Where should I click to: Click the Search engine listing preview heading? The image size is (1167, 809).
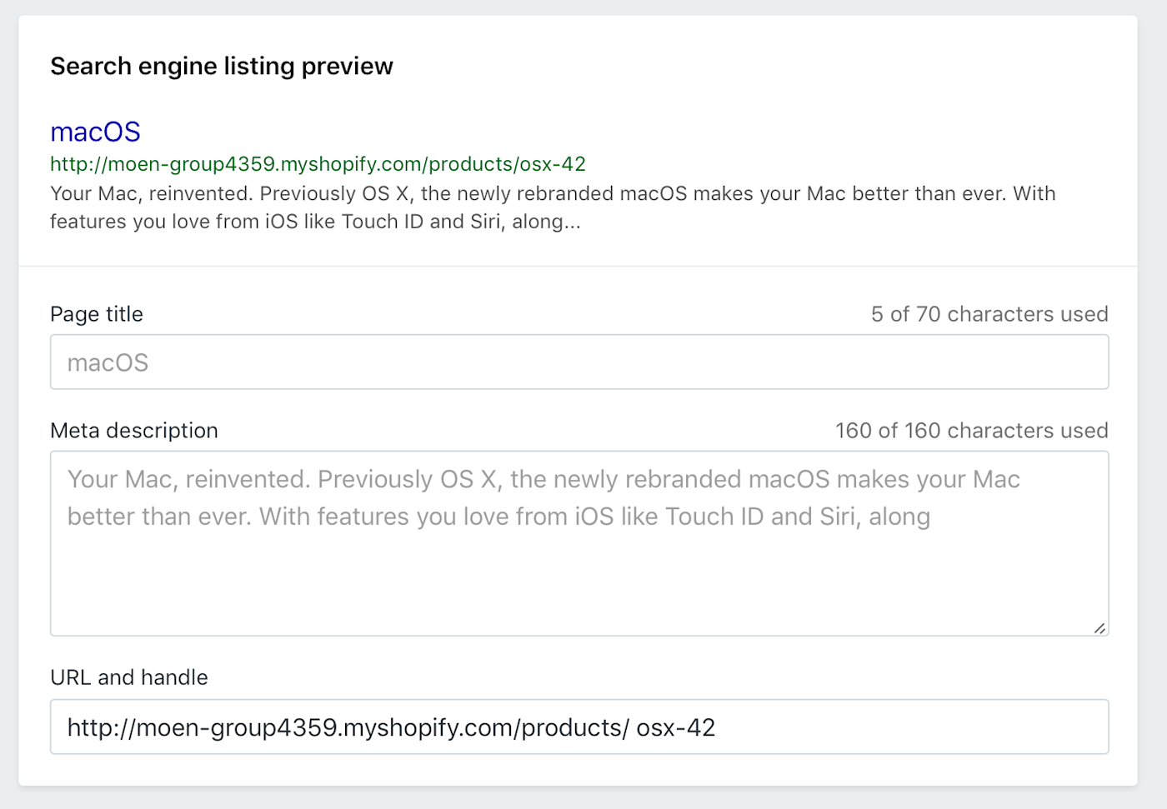pos(221,66)
